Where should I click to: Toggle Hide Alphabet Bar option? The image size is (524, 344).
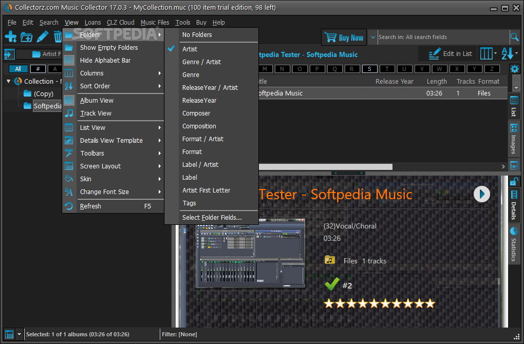pyautogui.click(x=114, y=61)
